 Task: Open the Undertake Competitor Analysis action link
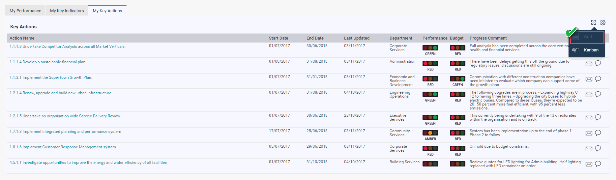68,46
